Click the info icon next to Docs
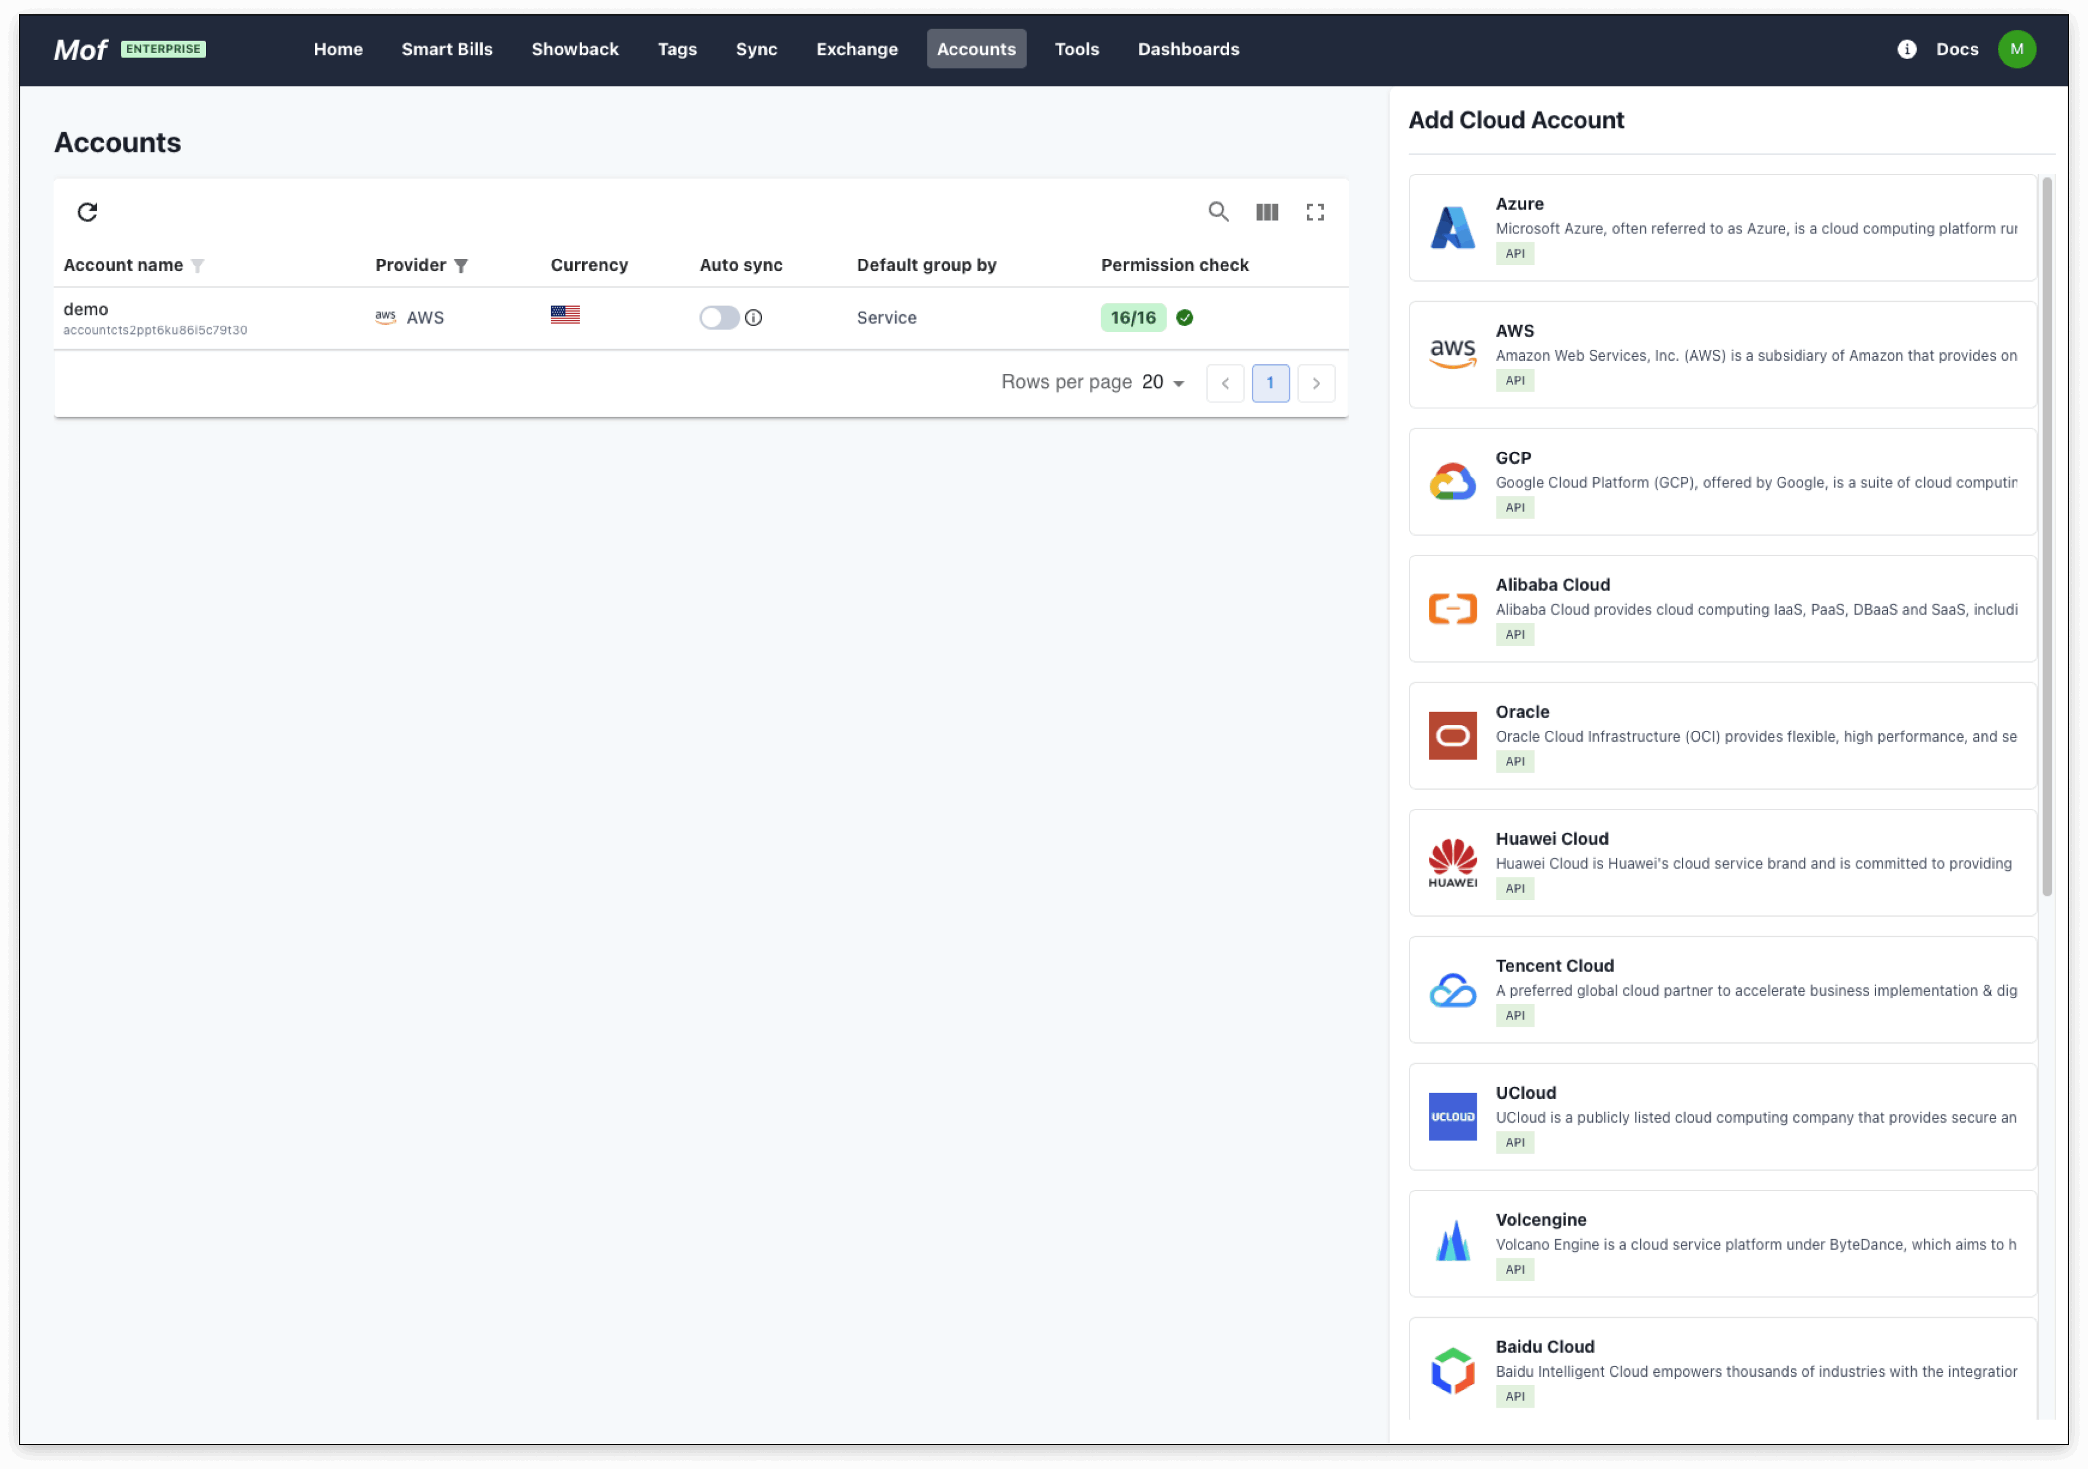The height and width of the screenshot is (1469, 2088). pyautogui.click(x=1907, y=49)
